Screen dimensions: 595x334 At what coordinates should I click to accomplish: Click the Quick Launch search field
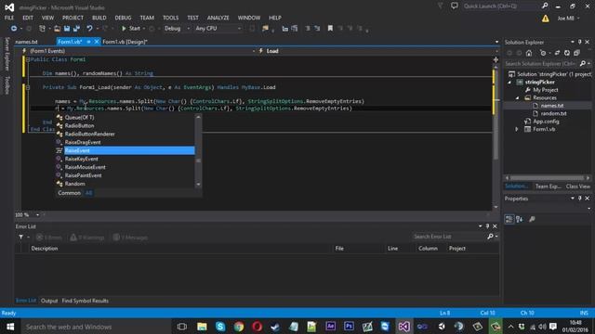pos(501,6)
